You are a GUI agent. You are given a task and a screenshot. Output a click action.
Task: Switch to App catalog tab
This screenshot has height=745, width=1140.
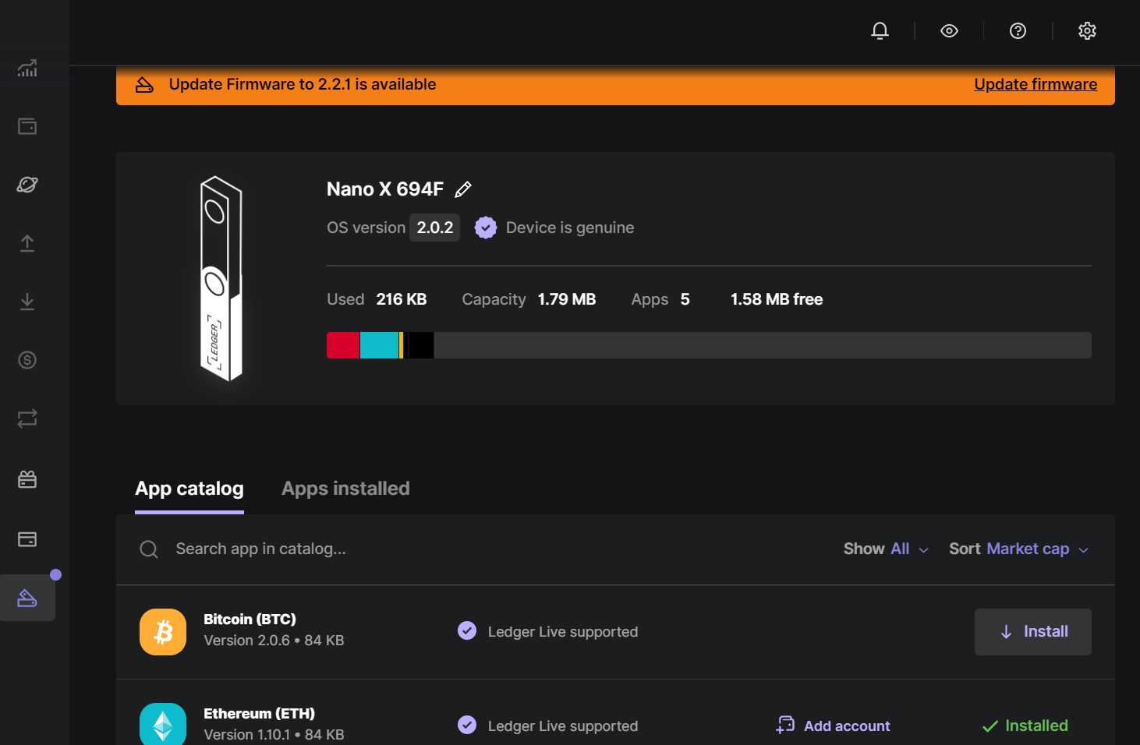[189, 489]
